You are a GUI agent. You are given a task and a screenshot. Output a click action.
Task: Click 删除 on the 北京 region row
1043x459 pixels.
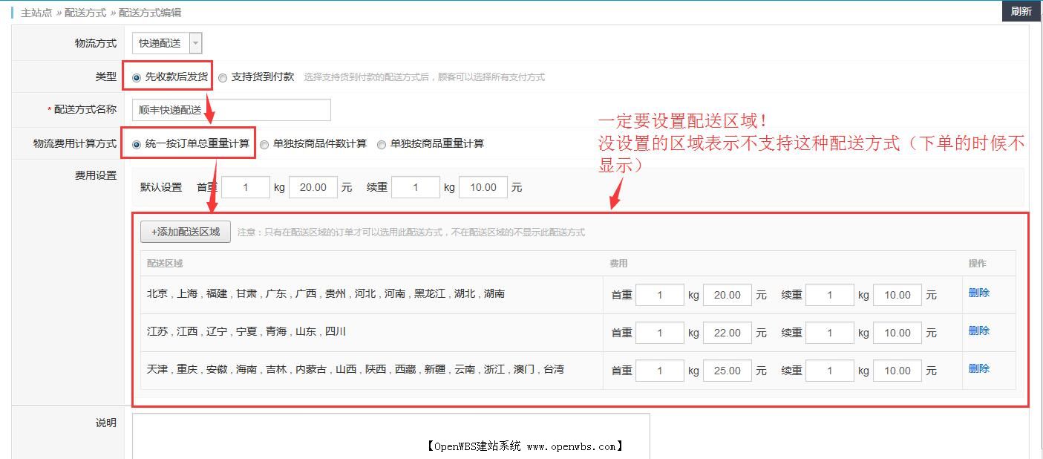pos(978,293)
